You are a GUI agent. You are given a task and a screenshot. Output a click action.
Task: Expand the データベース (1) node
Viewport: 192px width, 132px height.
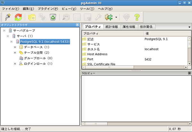pos(15,47)
